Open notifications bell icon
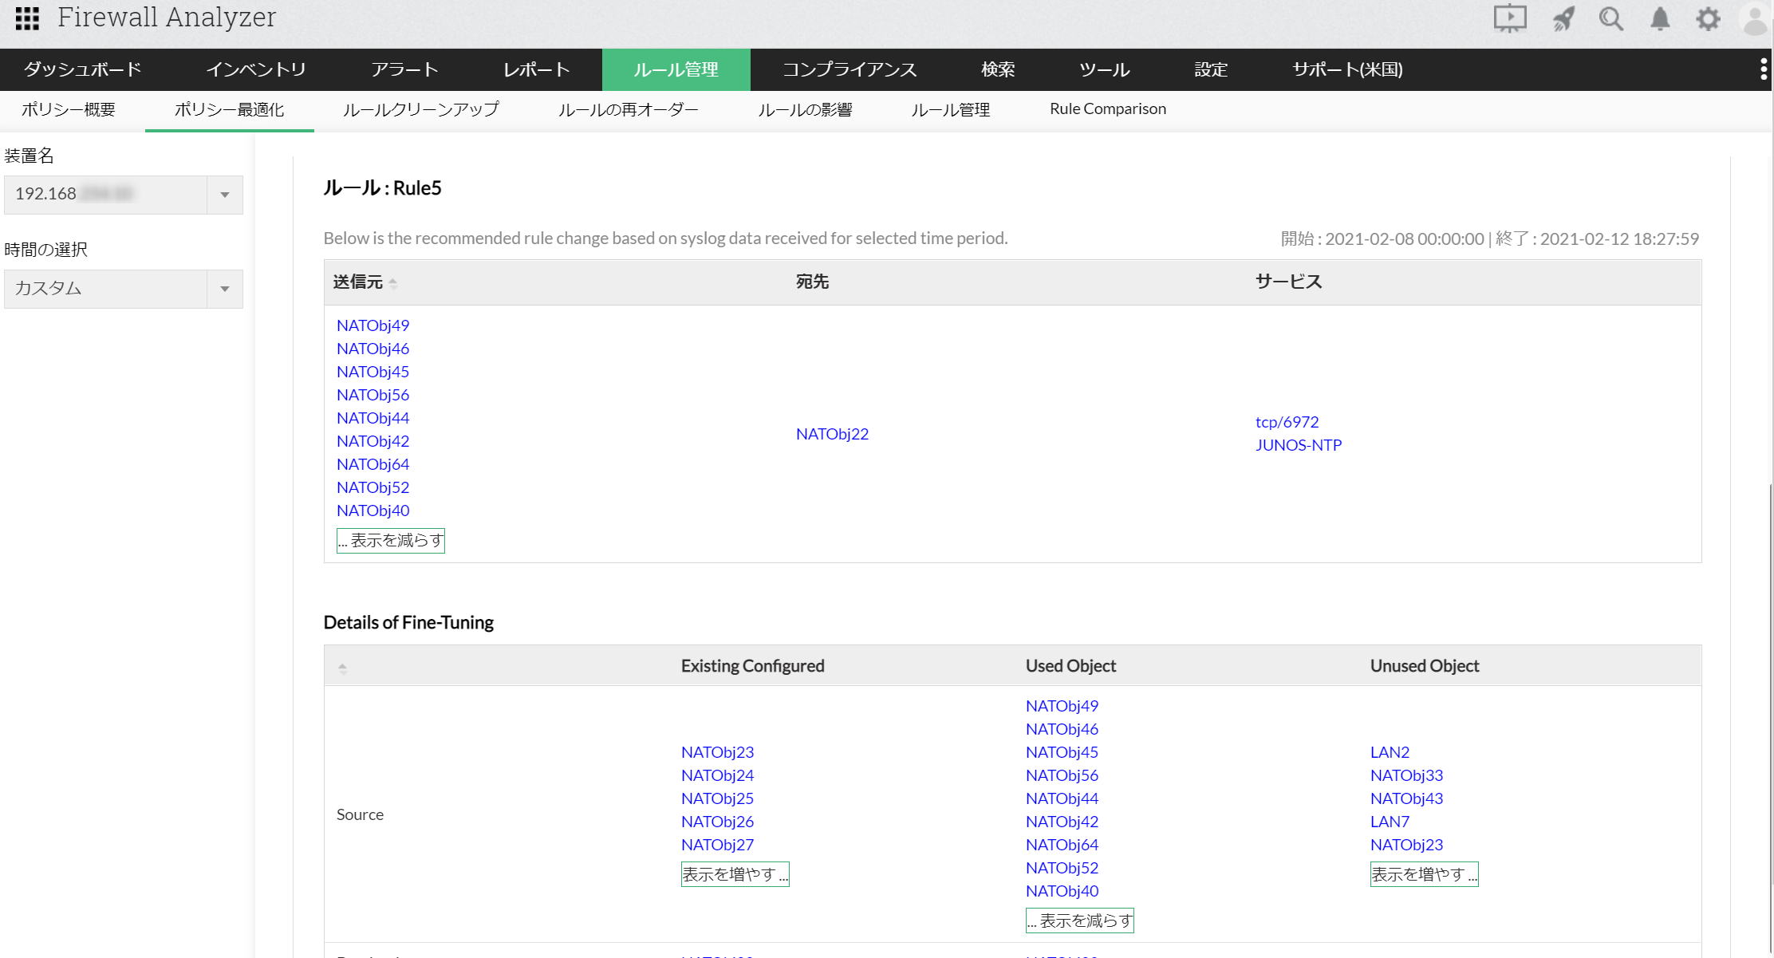 coord(1660,18)
